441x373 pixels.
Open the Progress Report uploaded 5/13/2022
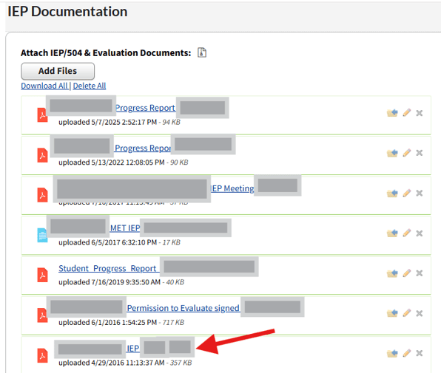pos(143,148)
